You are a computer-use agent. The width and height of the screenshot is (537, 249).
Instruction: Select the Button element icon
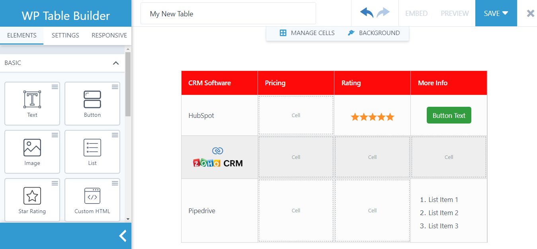coord(92,99)
